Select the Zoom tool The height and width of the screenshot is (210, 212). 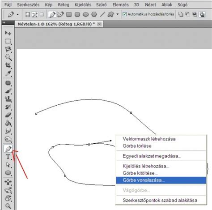[x=8, y=206]
